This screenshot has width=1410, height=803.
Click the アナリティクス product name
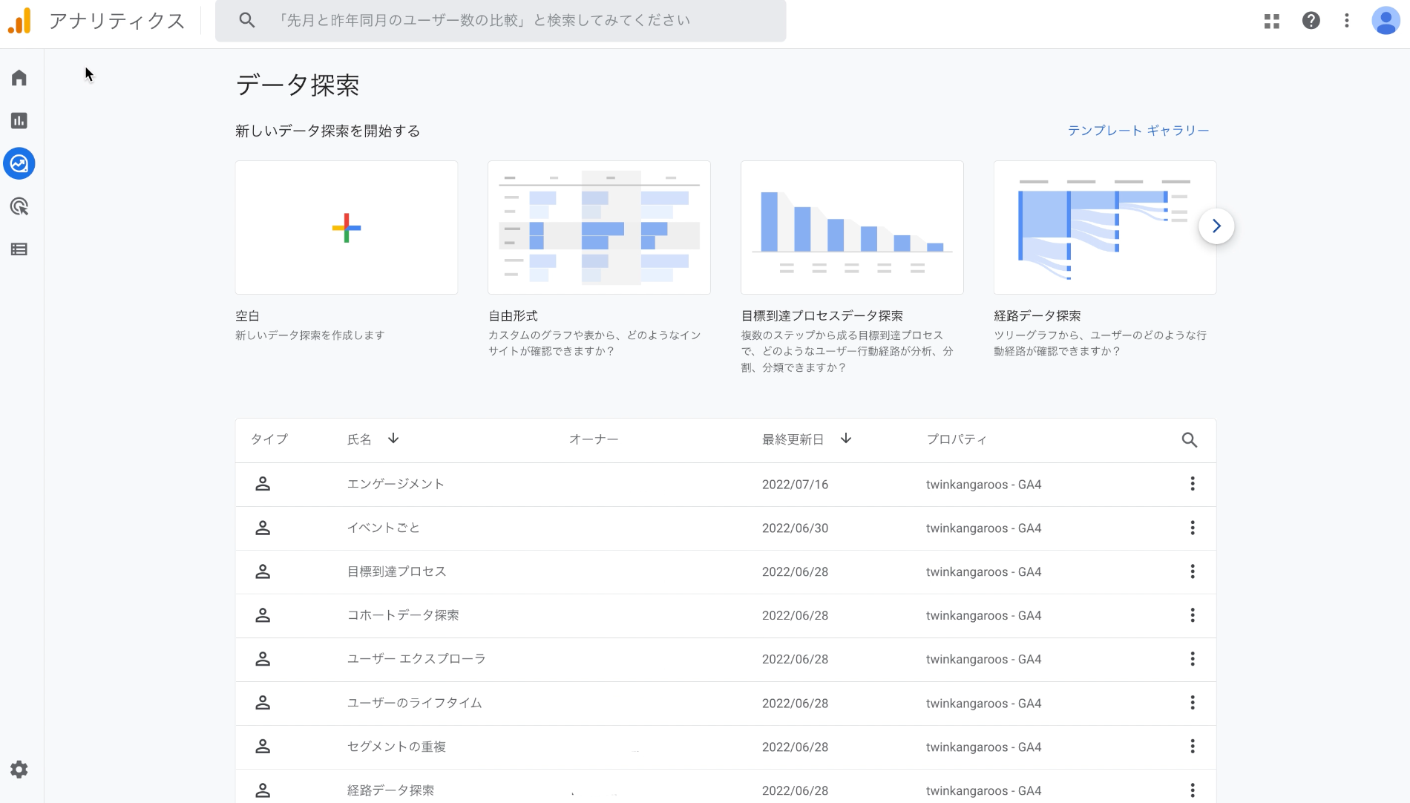(117, 21)
